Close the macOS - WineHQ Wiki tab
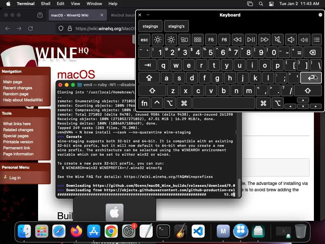The height and width of the screenshot is (244, 325). (x=102, y=15)
